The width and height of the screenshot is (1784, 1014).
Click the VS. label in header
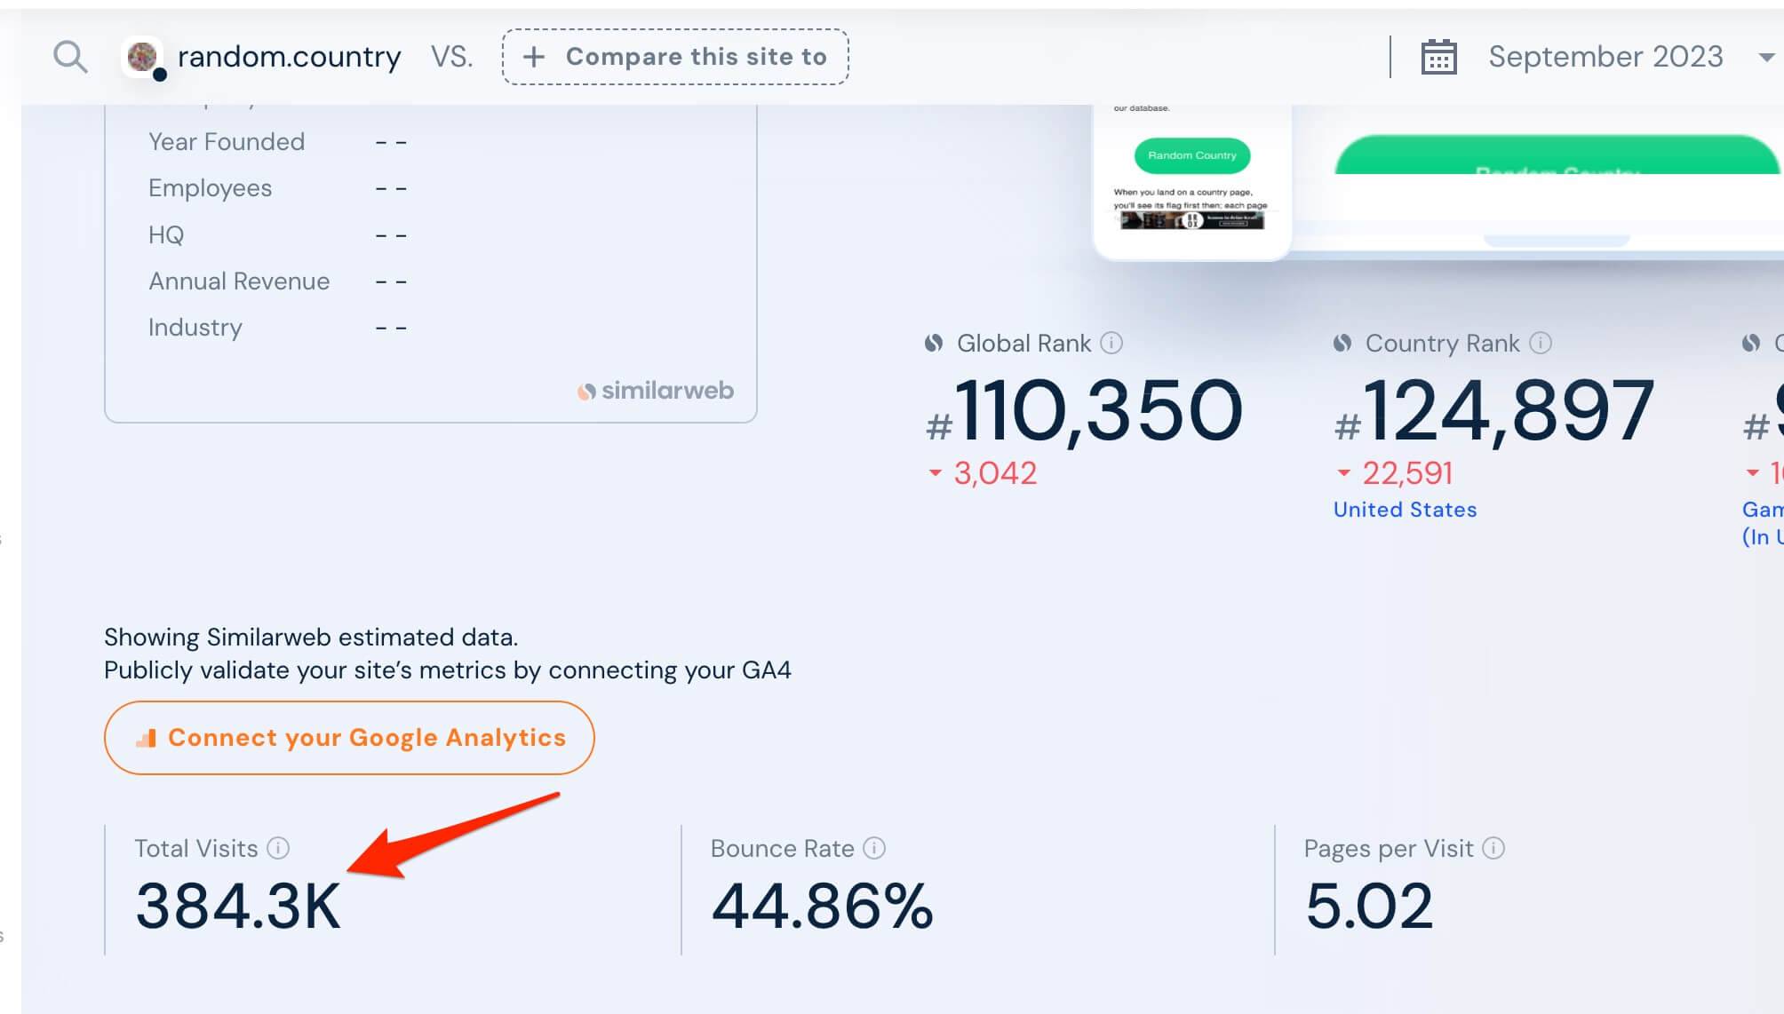coord(451,57)
